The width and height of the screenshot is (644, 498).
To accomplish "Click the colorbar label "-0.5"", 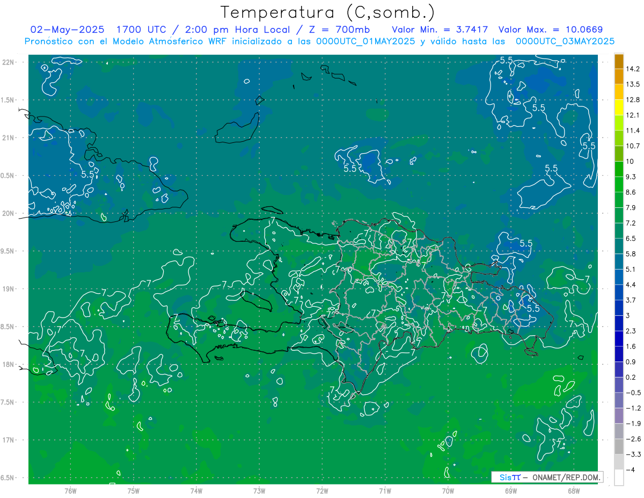I will pos(633,393).
